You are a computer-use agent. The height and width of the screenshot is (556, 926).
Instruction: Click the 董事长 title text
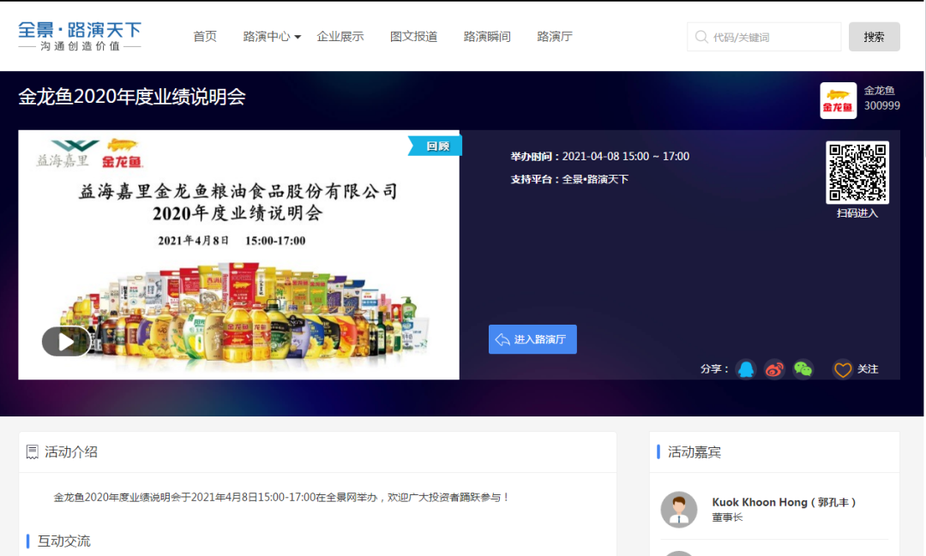727,517
